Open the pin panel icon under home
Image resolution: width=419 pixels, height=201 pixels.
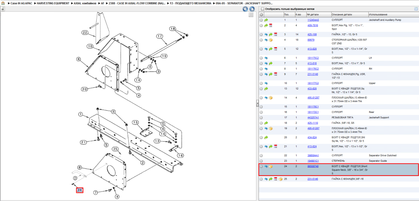3,9
